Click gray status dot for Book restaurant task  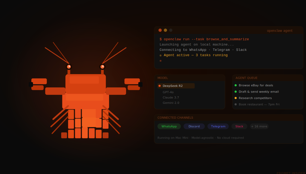pyautogui.click(x=235, y=104)
